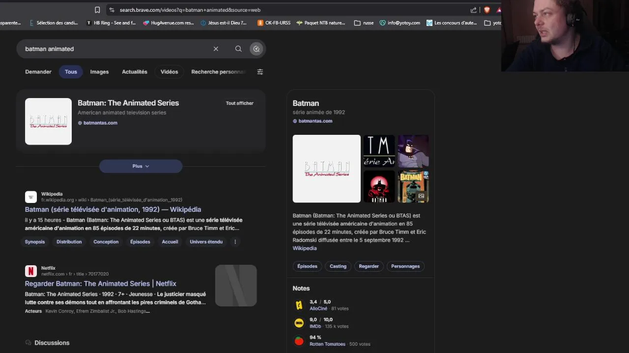
Task: Open the Batman series title card thumbnail
Action: click(379, 151)
